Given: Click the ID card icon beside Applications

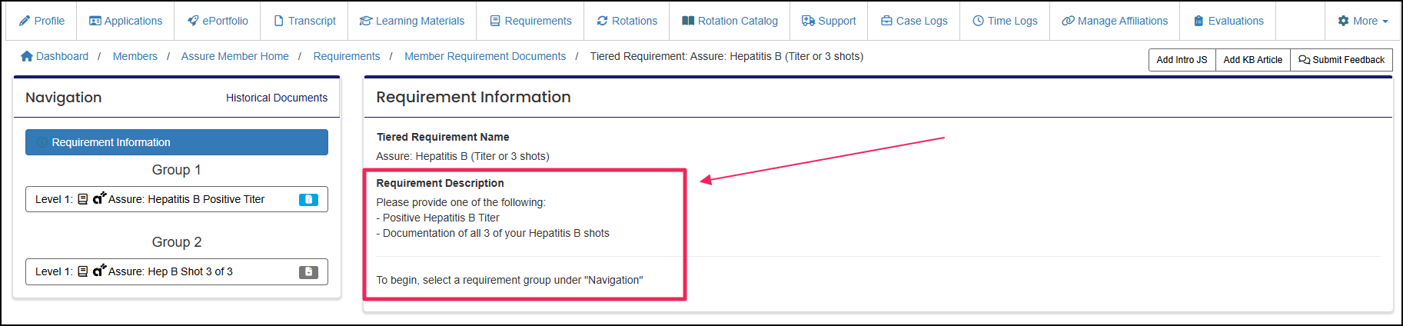Looking at the screenshot, I should (x=95, y=21).
